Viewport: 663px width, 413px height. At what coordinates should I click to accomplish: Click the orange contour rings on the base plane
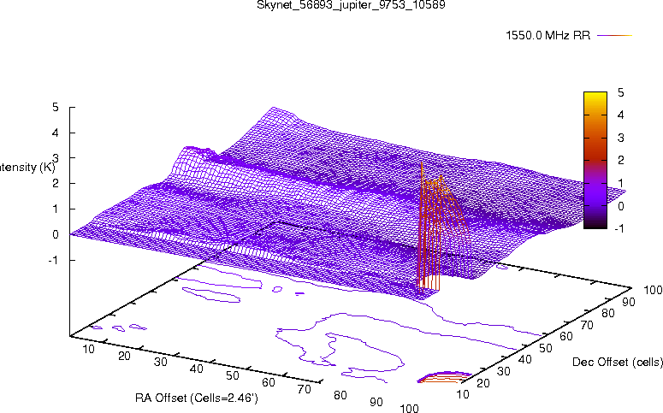click(444, 377)
